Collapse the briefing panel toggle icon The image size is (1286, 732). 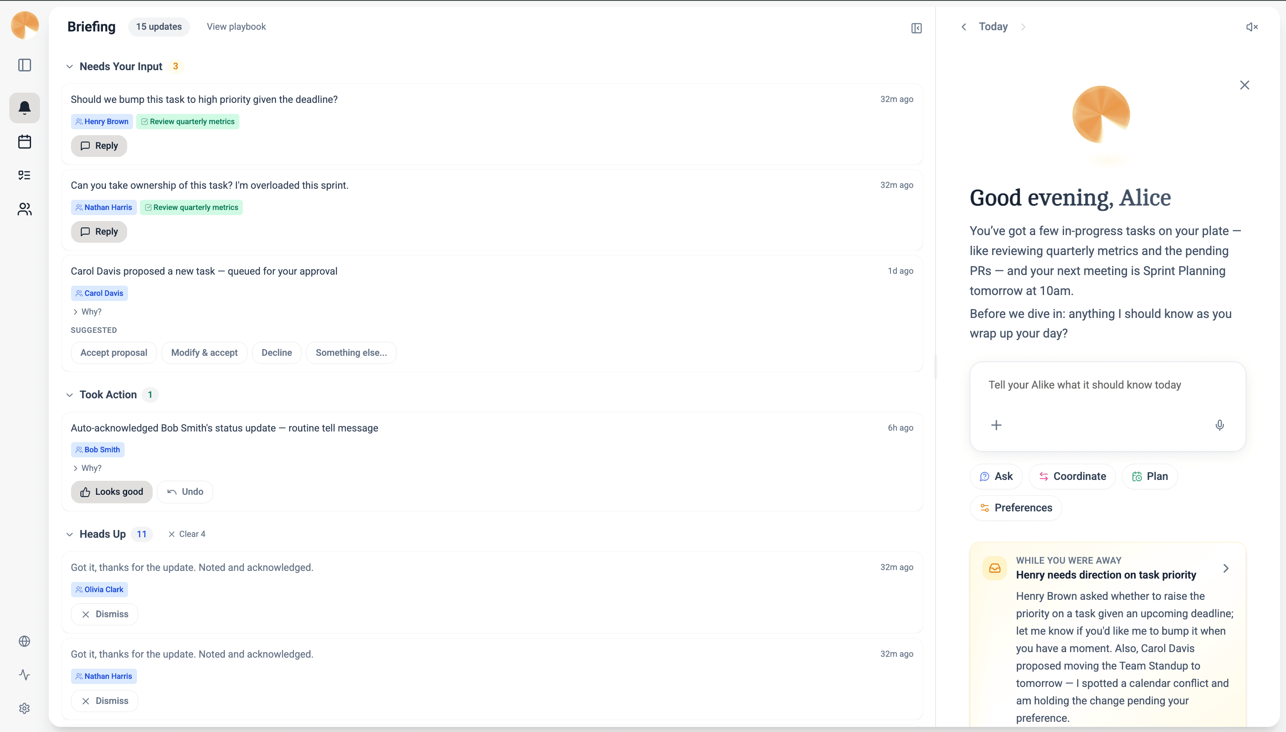916,28
